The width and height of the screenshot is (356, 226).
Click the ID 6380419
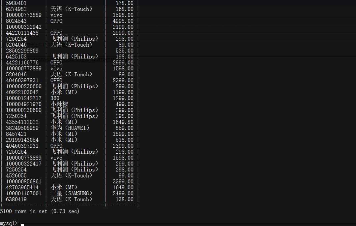(x=16, y=200)
